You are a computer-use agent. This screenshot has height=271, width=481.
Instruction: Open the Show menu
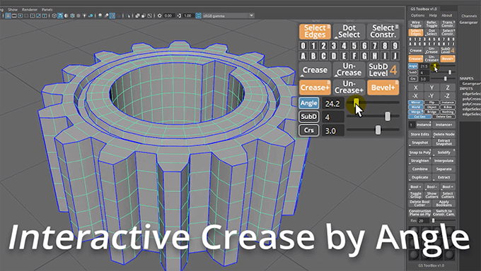13,9
